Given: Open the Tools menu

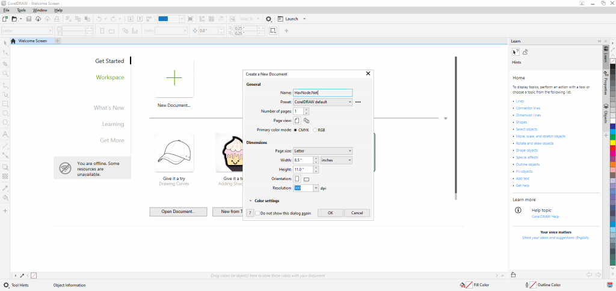Looking at the screenshot, I should pos(22,10).
